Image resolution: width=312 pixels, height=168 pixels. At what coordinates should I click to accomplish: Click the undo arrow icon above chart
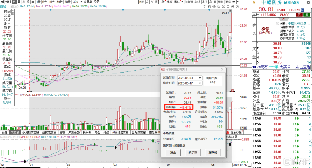[x=219, y=6]
